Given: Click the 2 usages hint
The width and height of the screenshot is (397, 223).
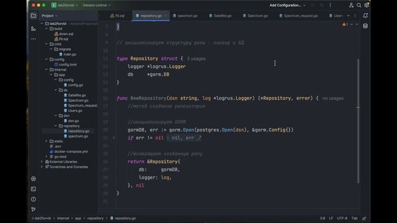Looking at the screenshot, I should click(196, 59).
